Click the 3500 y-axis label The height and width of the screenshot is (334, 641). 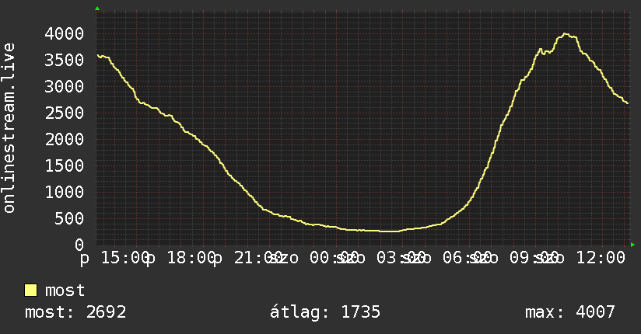point(65,61)
